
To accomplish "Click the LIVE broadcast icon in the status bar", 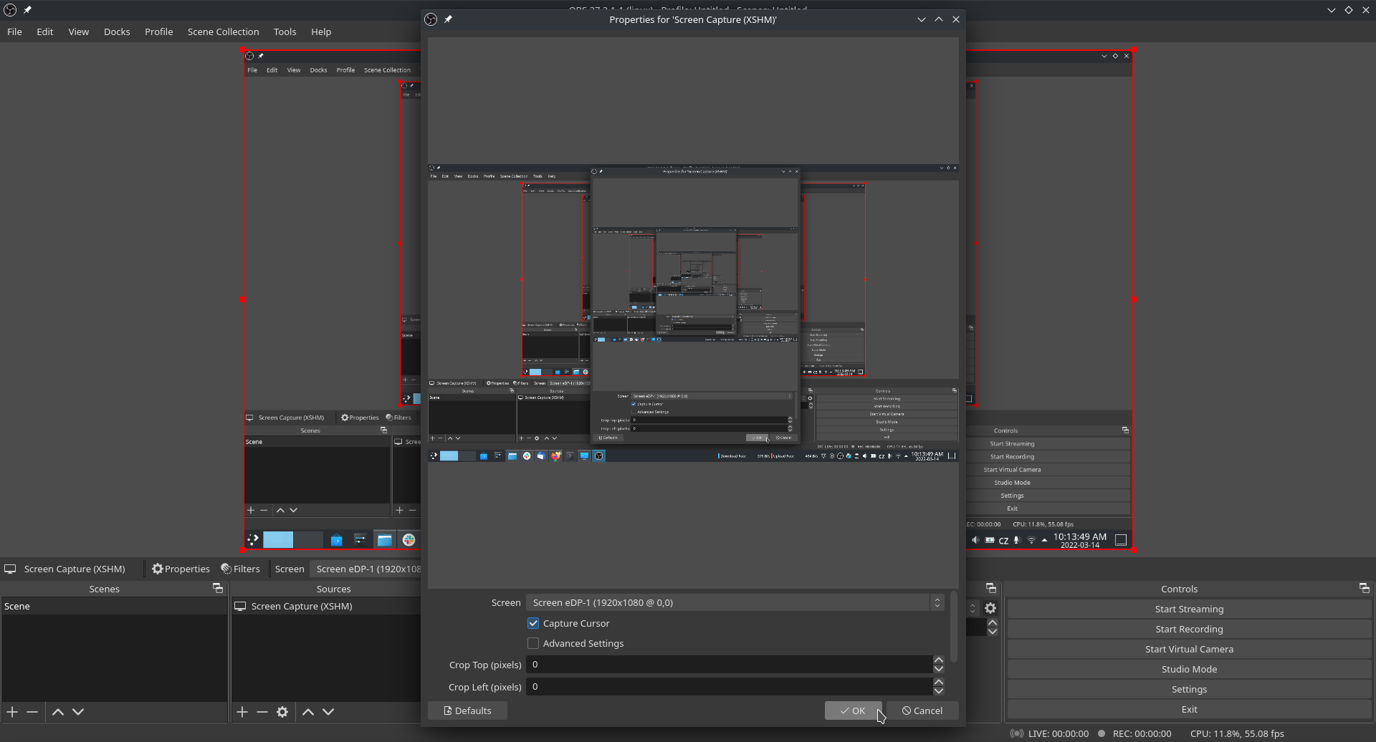I will (x=1016, y=733).
